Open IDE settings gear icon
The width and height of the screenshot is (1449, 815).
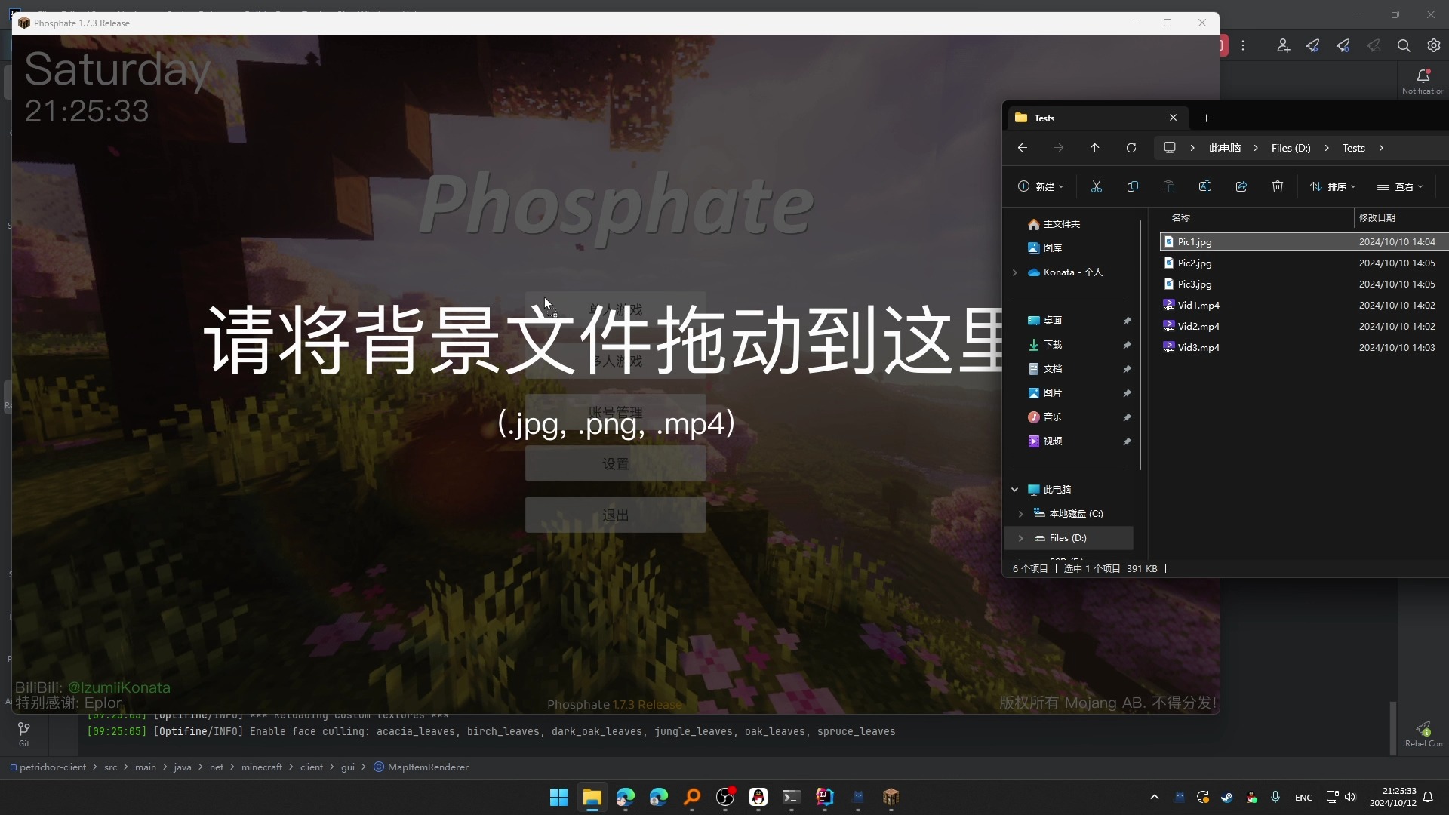tap(1434, 45)
